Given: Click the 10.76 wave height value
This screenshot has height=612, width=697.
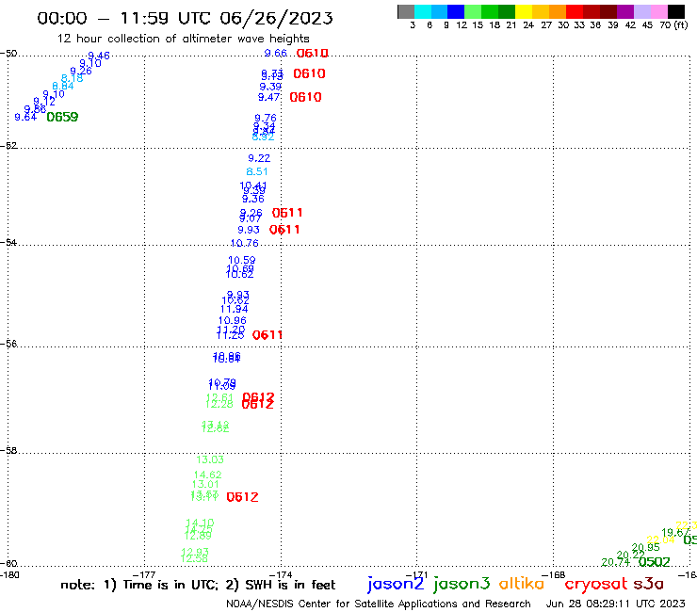Looking at the screenshot, I should [245, 243].
